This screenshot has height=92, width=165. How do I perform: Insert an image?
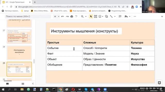(100, 16)
